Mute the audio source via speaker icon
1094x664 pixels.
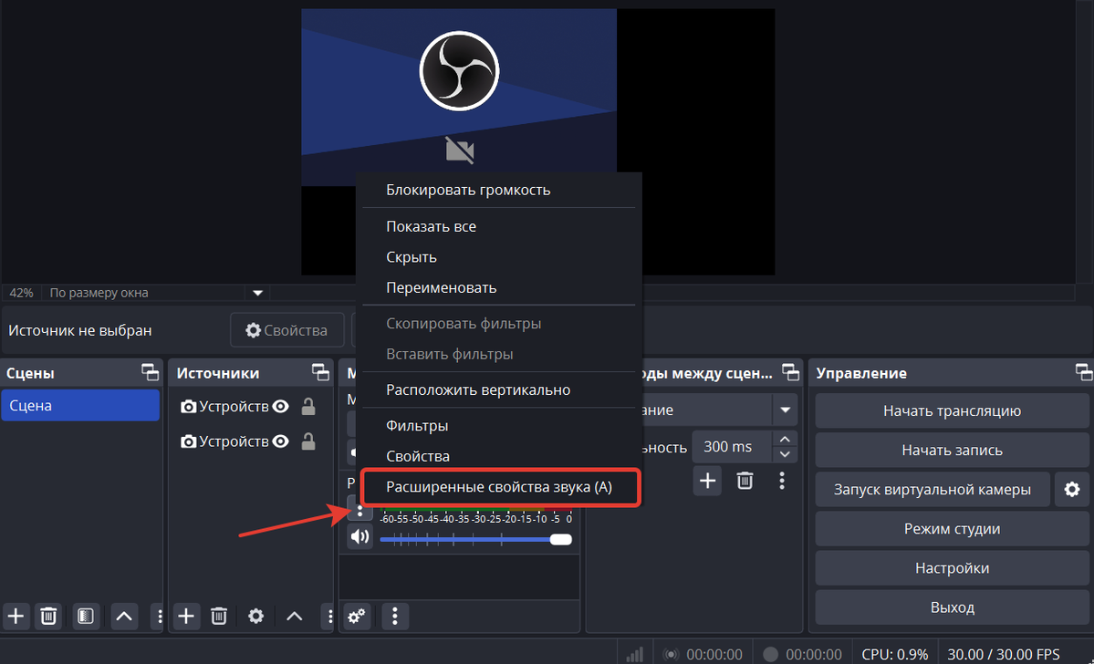pos(359,537)
